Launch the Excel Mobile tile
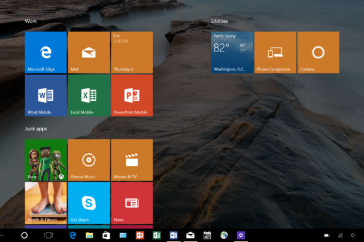Image resolution: width=364 pixels, height=242 pixels. [89, 96]
